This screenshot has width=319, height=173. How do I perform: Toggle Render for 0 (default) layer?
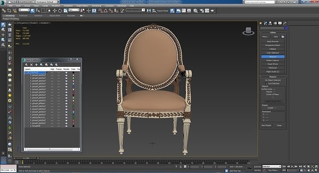[x=66, y=73]
